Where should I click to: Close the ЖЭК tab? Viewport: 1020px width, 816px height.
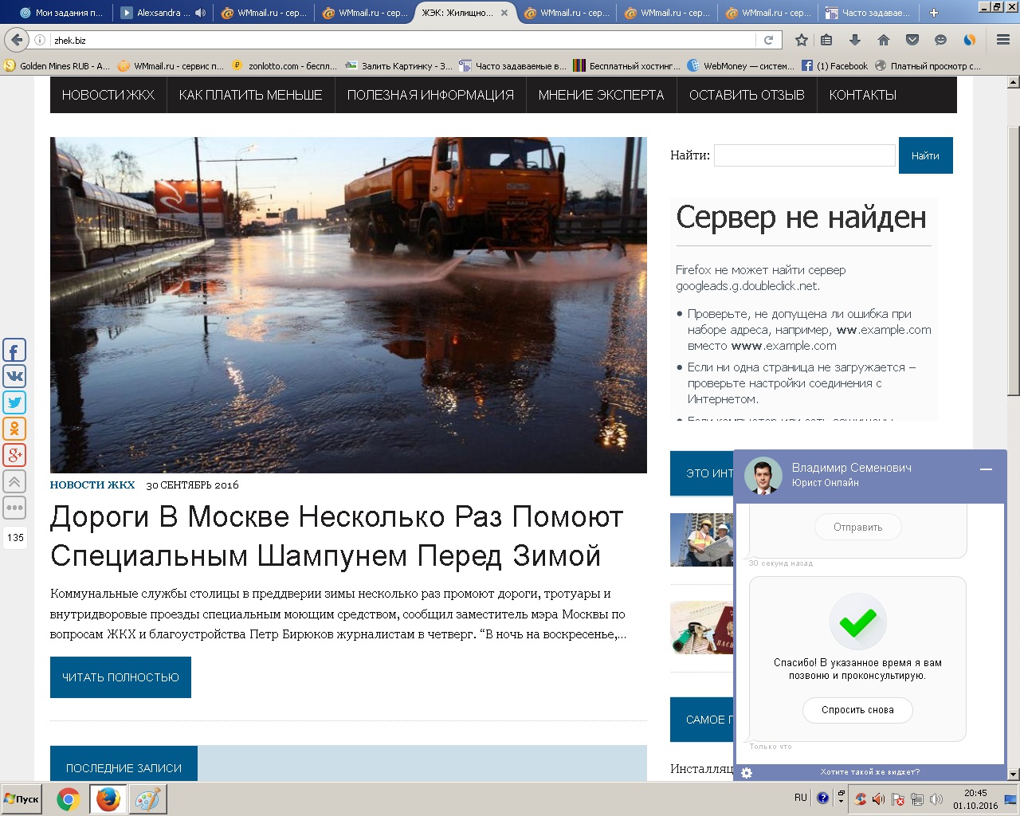pos(504,13)
